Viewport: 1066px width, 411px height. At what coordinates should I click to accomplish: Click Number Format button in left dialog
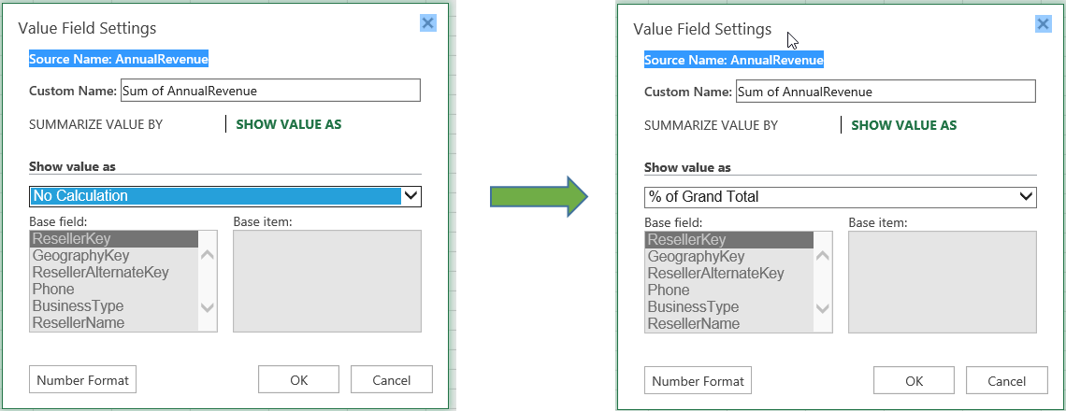(83, 379)
